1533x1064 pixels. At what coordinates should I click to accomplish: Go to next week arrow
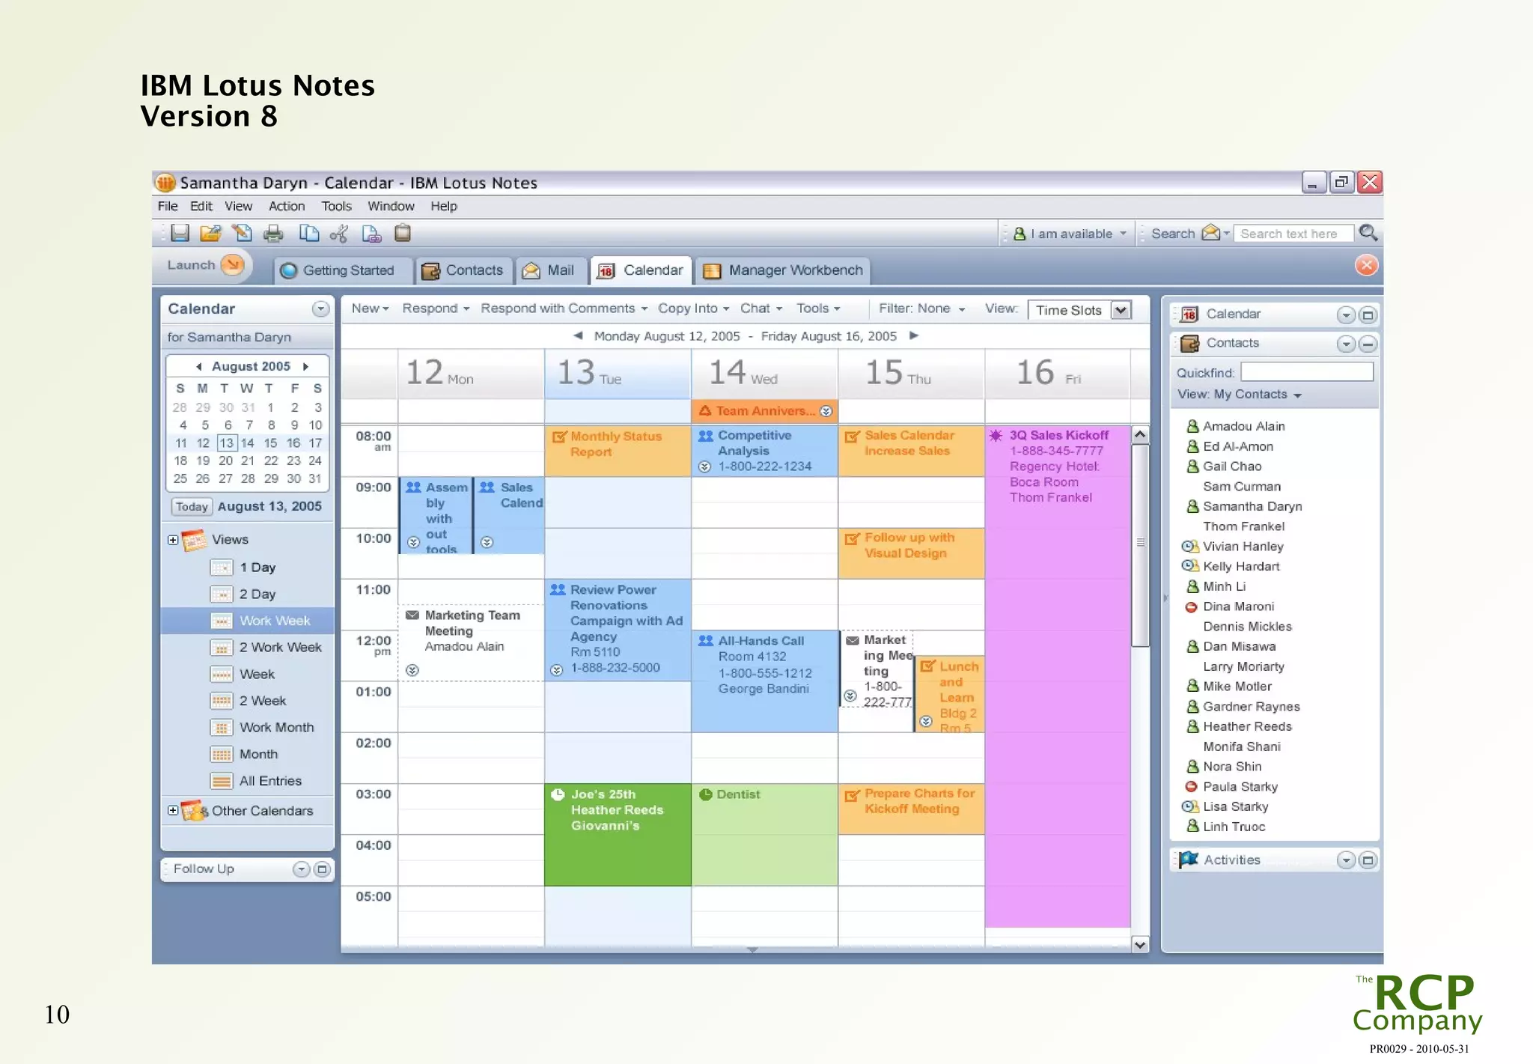(913, 336)
